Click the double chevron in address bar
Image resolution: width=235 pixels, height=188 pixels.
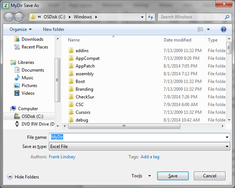click(x=39, y=17)
